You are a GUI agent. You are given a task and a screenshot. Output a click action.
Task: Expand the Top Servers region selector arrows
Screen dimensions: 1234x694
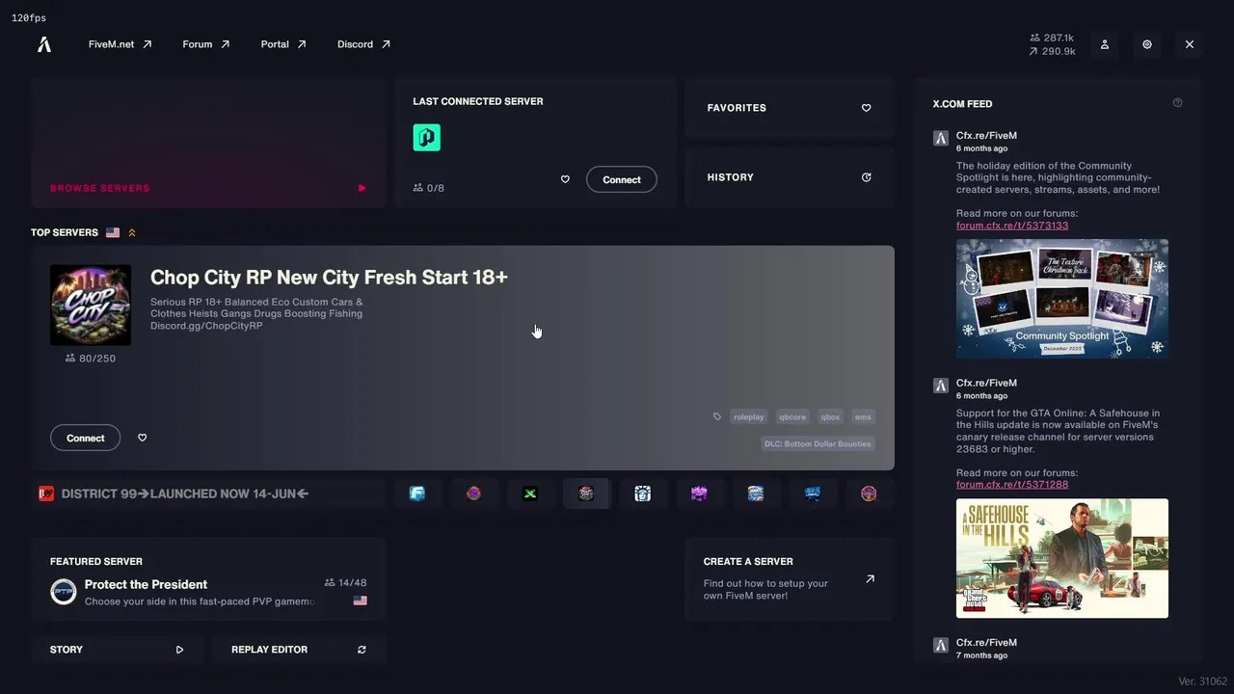132,232
